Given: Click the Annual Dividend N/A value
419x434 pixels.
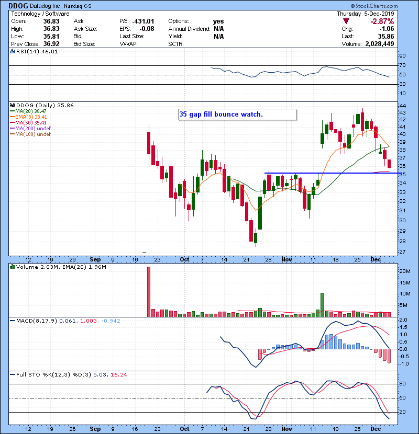Looking at the screenshot, I should 219,29.
